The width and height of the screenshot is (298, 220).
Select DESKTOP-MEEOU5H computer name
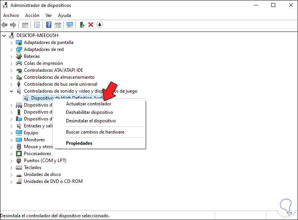pos(37,36)
